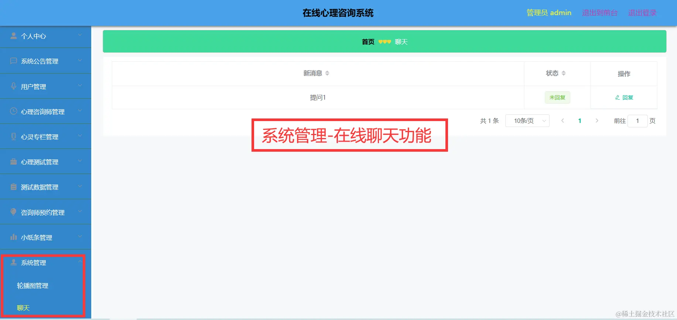This screenshot has width=677, height=320.
Task: Open the 系统公告管理 menu item
Action: tap(45, 61)
